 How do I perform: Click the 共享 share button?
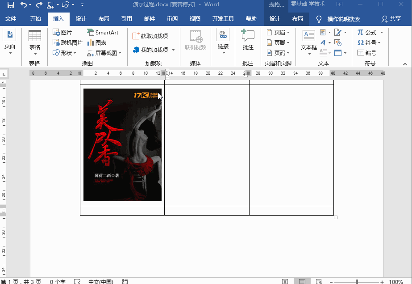[x=391, y=19]
